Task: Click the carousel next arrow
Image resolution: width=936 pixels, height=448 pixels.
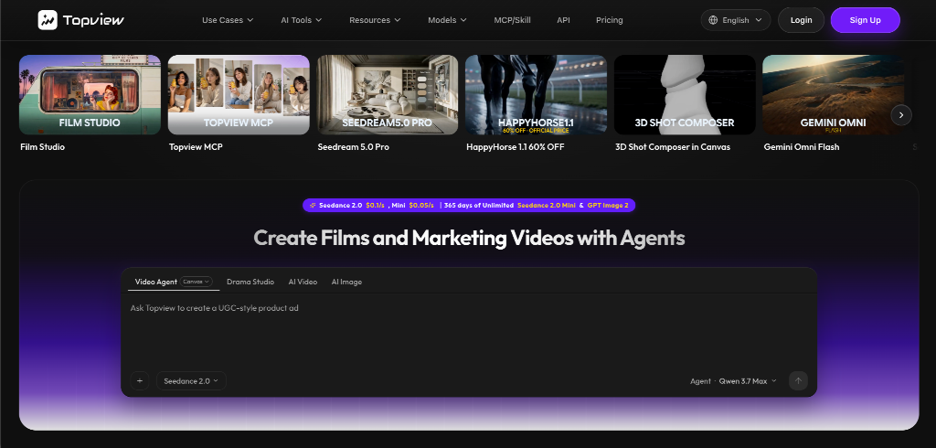Action: tap(901, 114)
